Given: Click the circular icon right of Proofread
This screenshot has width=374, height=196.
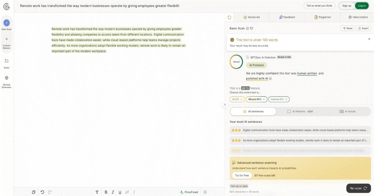Looking at the screenshot, I should (x=205, y=192).
